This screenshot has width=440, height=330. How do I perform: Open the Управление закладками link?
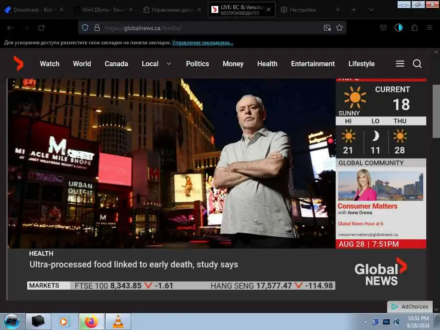pyautogui.click(x=203, y=43)
